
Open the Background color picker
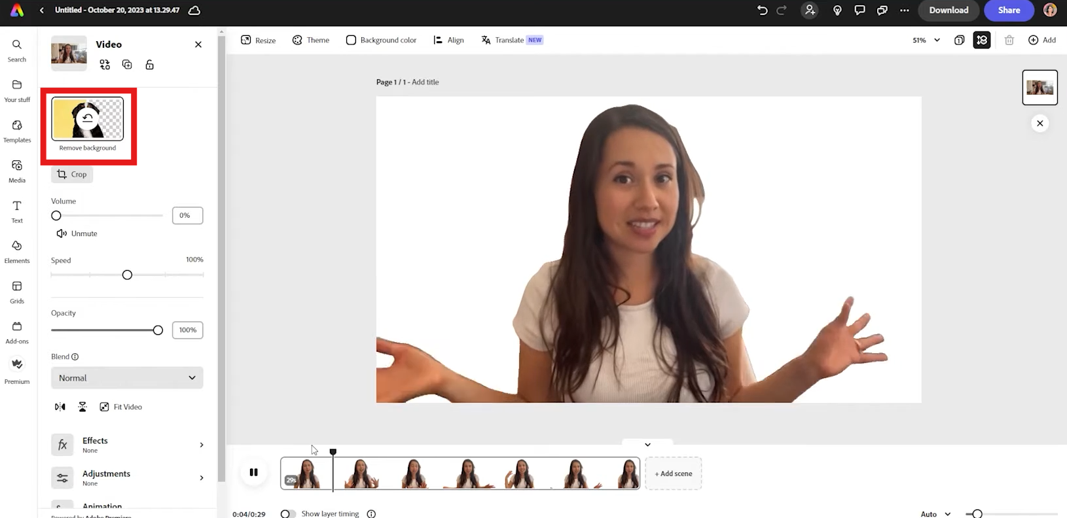(x=381, y=40)
